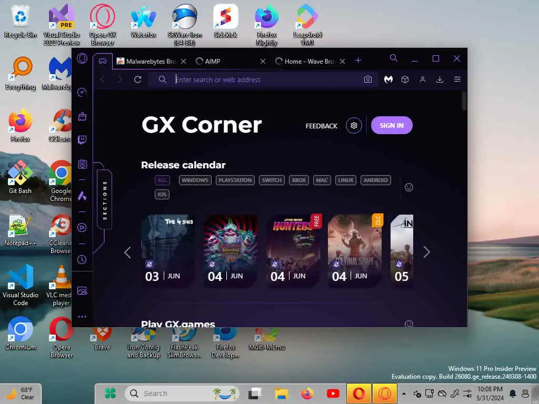The width and height of the screenshot is (539, 404).
Task: Open Windows Start button on taskbar
Action: (110, 393)
